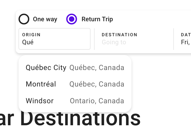Viewport: 191px width, 128px height.
Task: Click 'Québec, Canada' beside Québec City
Action: pyautogui.click(x=97, y=67)
